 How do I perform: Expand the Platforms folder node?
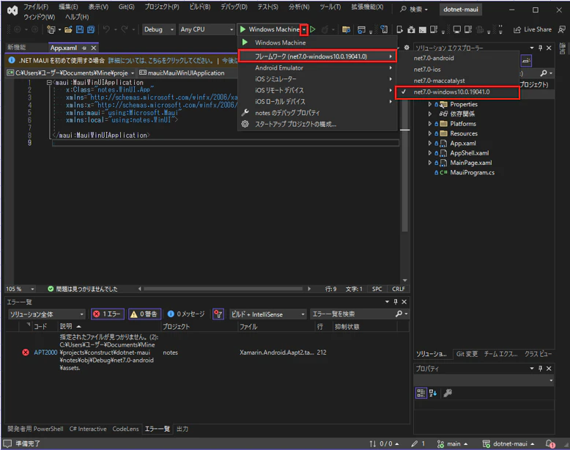tap(430, 124)
